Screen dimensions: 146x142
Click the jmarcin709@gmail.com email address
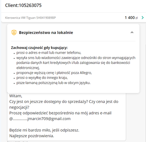pos(49,119)
